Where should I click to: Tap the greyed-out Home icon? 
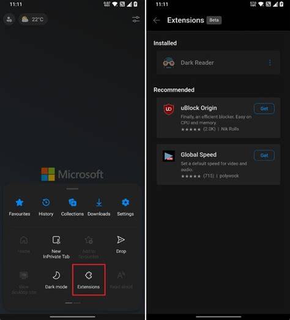(24, 240)
